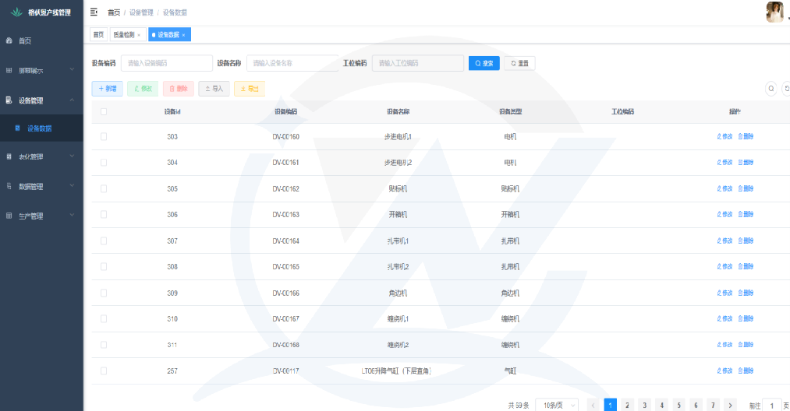Screen dimensions: 790x411
Task: Check the row checkbox for device 308
Action: tap(104, 267)
